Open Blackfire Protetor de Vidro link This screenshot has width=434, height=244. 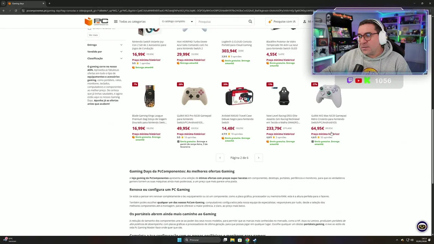click(282, 45)
